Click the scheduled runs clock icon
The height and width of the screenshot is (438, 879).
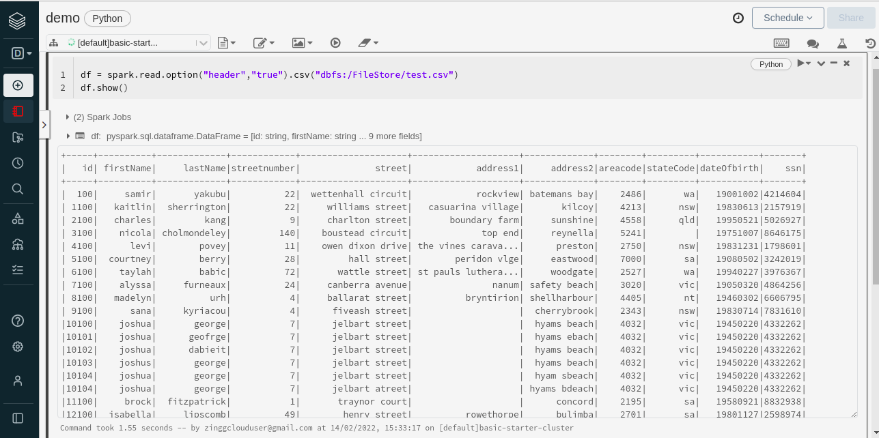(738, 18)
